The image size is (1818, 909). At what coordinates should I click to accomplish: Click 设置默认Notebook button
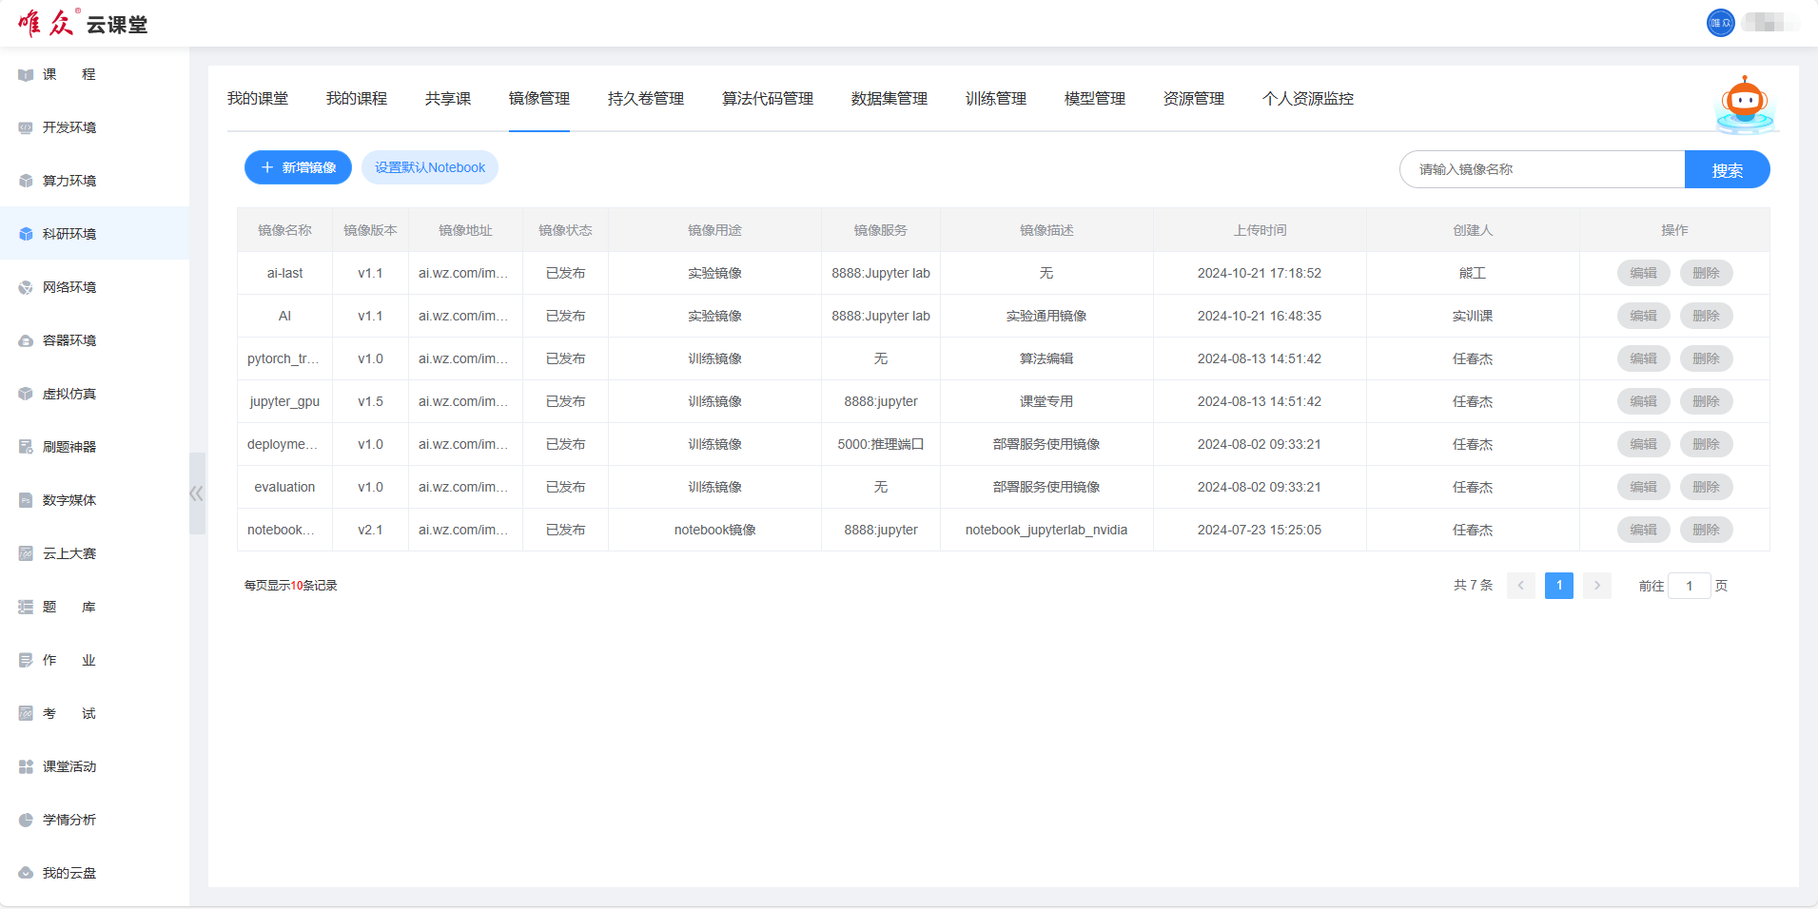point(429,167)
